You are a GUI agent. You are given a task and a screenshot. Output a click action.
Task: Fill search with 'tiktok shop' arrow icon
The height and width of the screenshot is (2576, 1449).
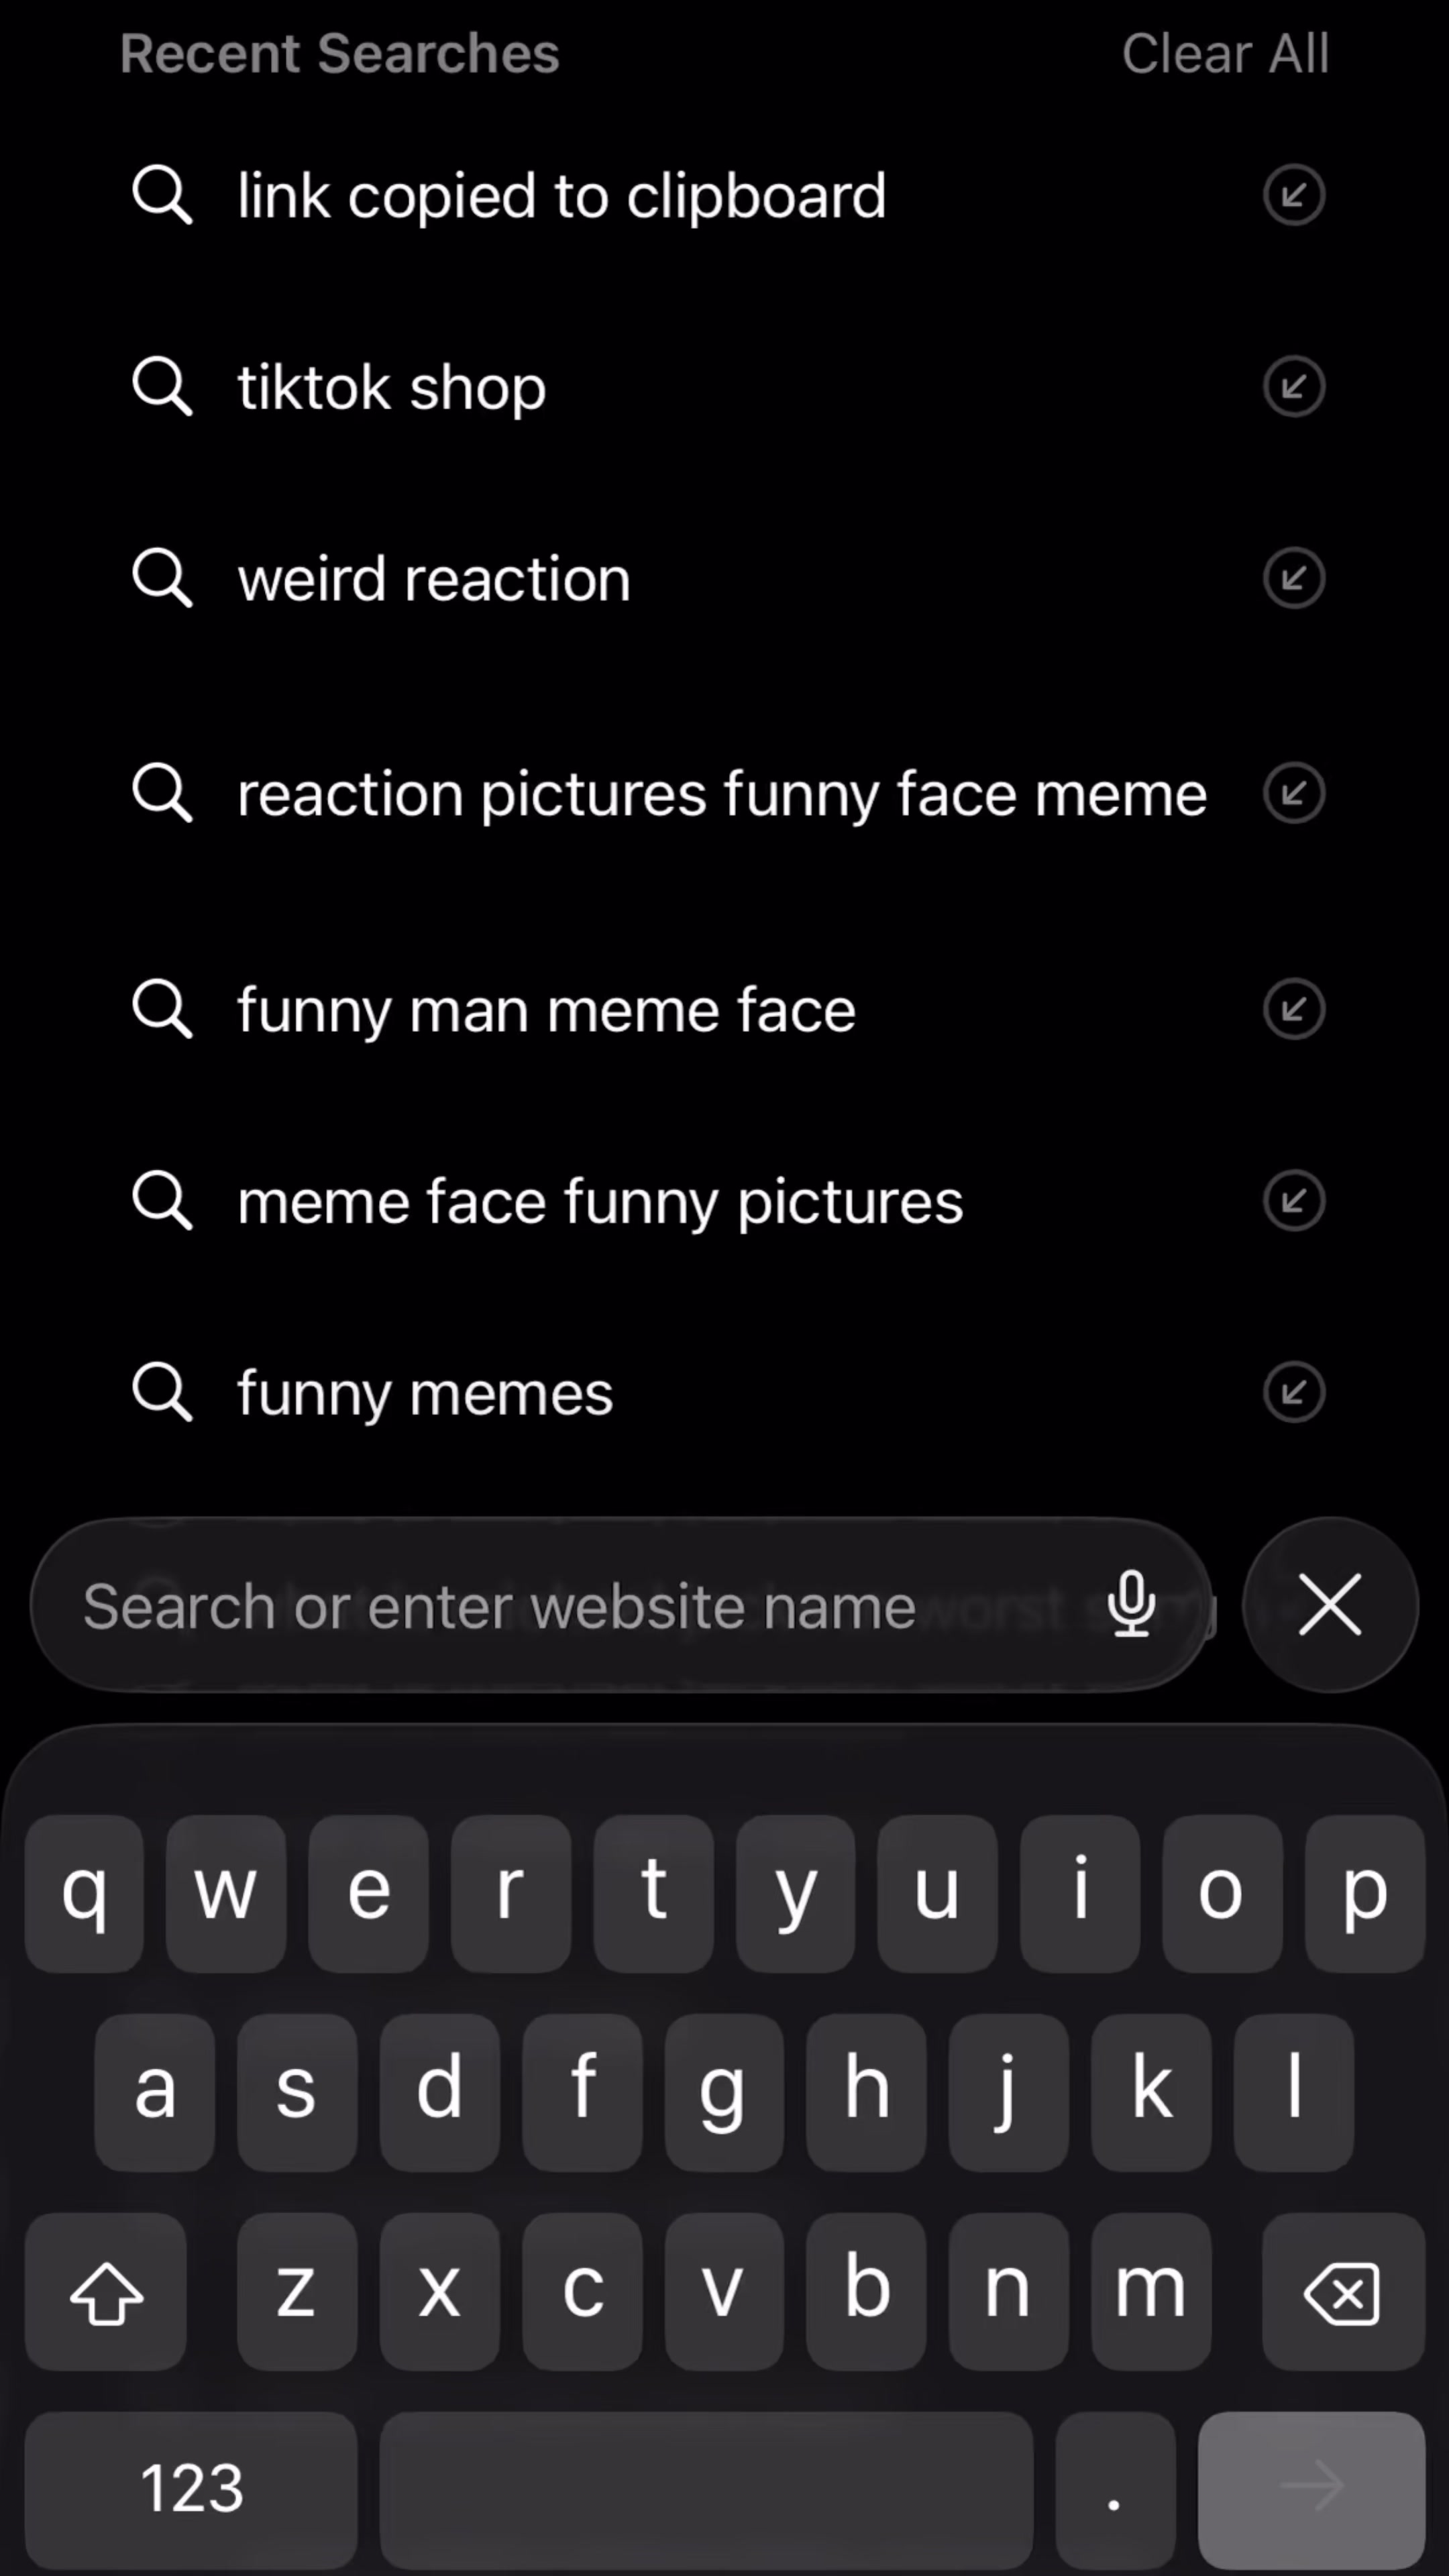(x=1293, y=386)
